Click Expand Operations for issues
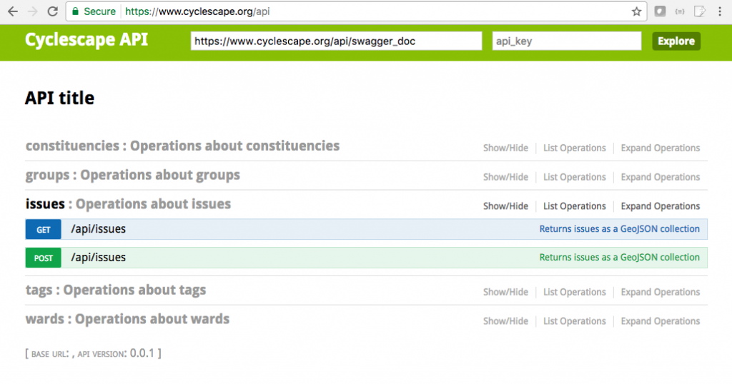 (660, 206)
